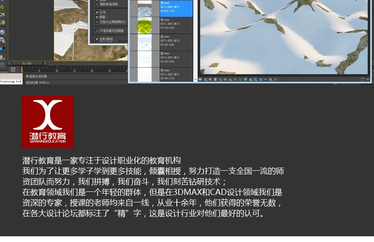Click the brown teapot icon in left toolbar
This screenshot has height=242, width=374.
pyautogui.click(x=2, y=22)
